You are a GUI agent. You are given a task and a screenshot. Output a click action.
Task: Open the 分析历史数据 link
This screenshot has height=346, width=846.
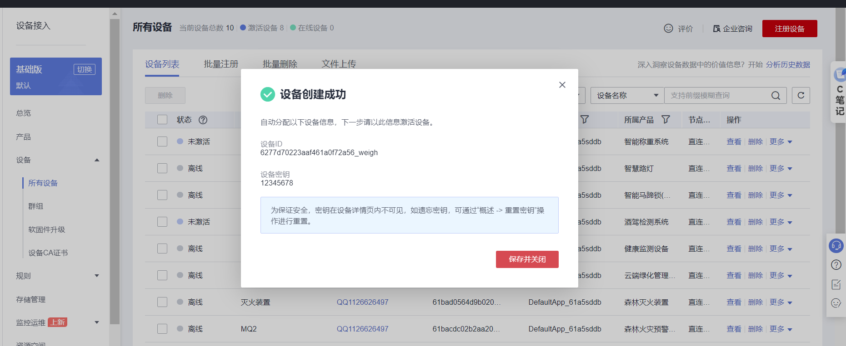coord(788,64)
